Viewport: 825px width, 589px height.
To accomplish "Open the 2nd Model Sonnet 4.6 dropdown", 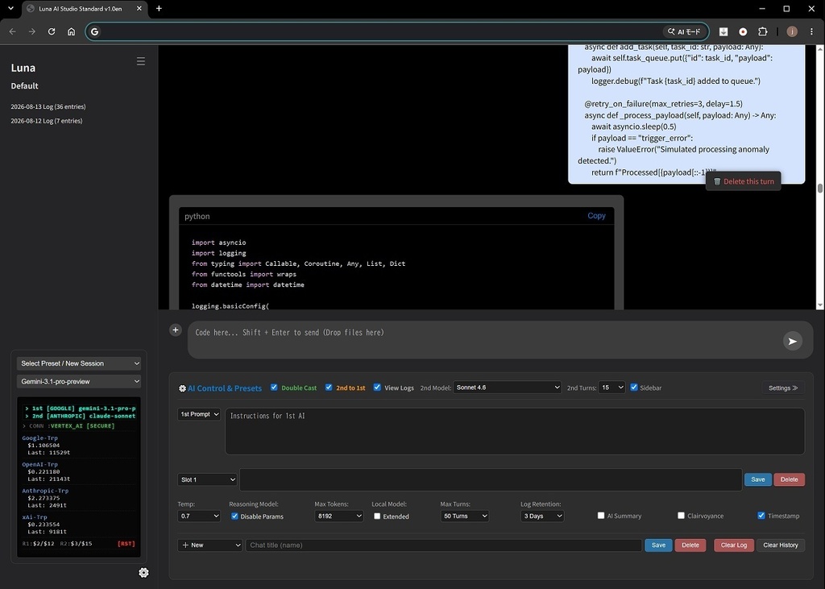I will coord(508,388).
